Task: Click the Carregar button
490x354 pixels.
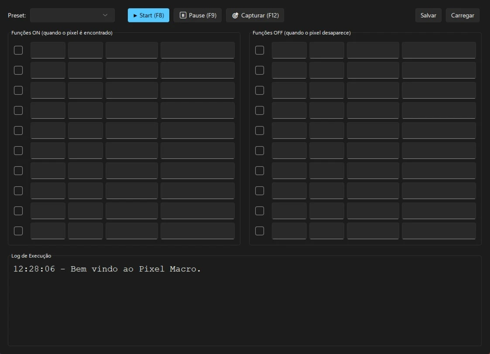Action: [462, 15]
